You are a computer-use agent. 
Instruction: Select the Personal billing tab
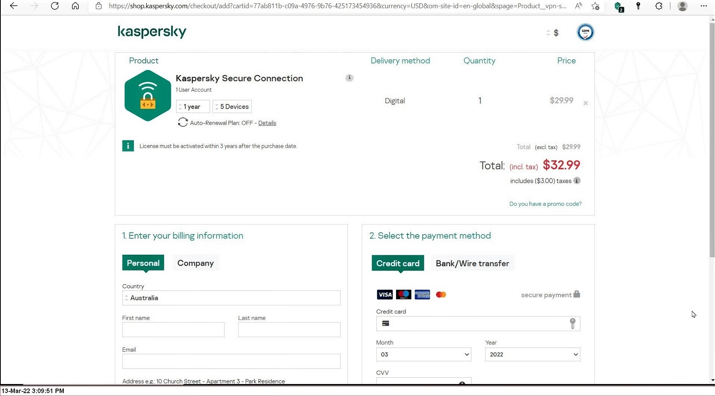point(143,263)
